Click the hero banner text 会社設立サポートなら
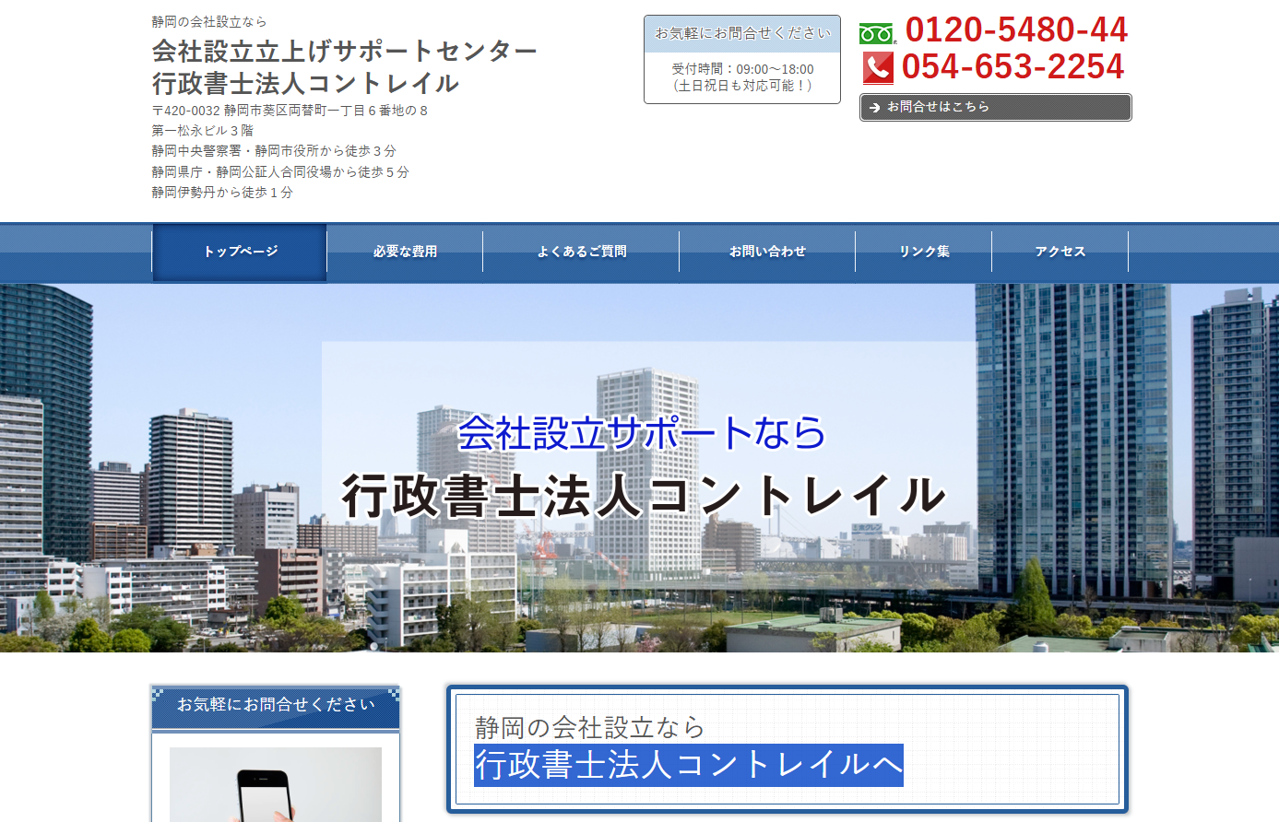This screenshot has width=1279, height=822. [642, 432]
